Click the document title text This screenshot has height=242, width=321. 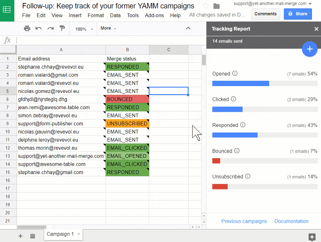108,6
